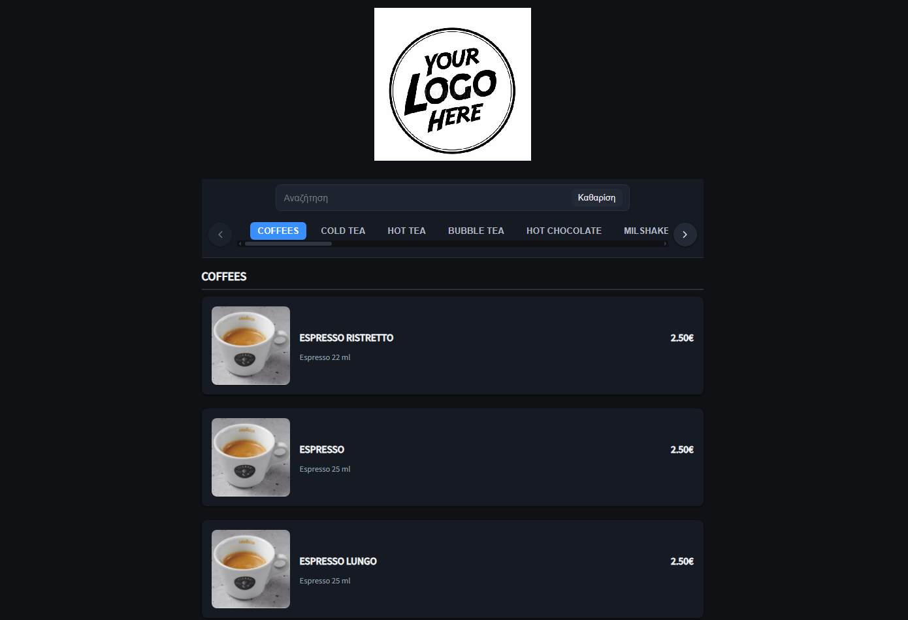908x620 pixels.
Task: Click the left chevron category arrow
Action: pos(220,235)
